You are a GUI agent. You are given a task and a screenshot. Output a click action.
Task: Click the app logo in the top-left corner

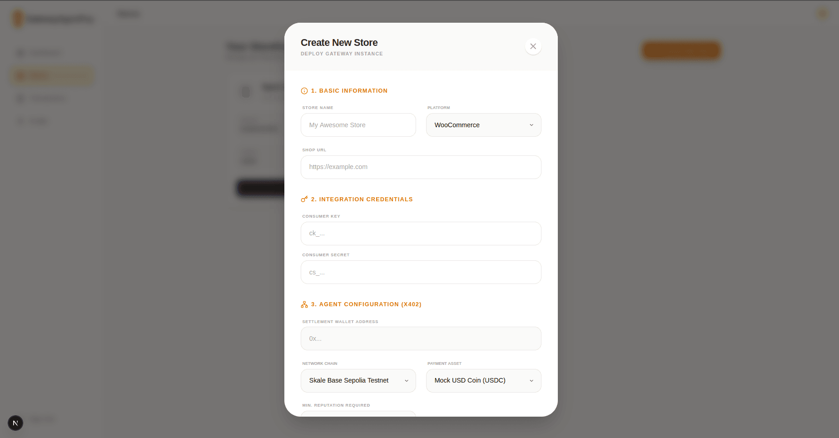(x=18, y=18)
